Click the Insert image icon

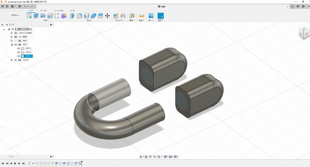151,16
